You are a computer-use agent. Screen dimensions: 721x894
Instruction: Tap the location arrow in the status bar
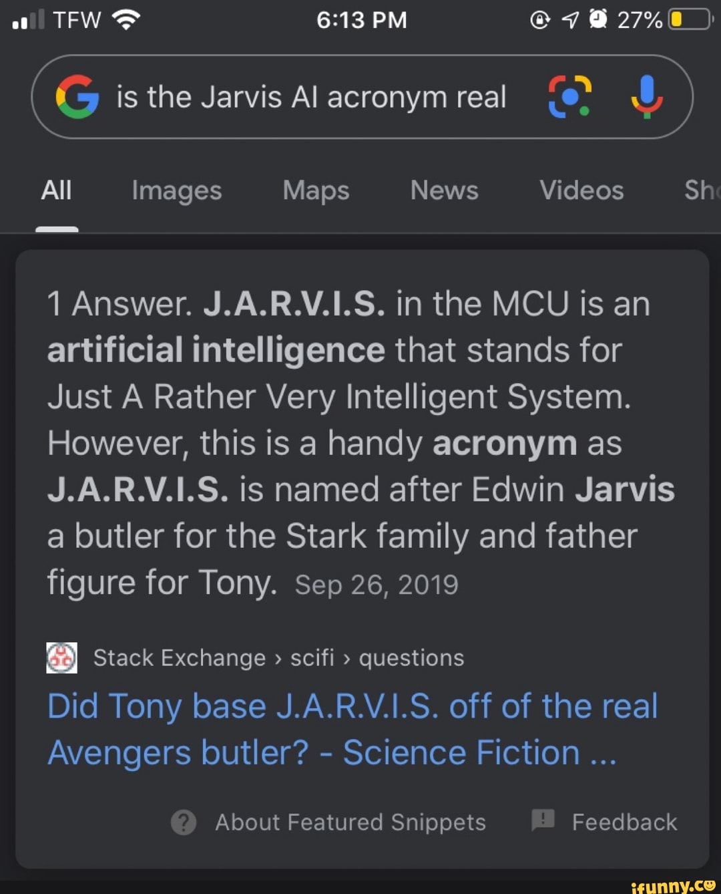click(571, 18)
